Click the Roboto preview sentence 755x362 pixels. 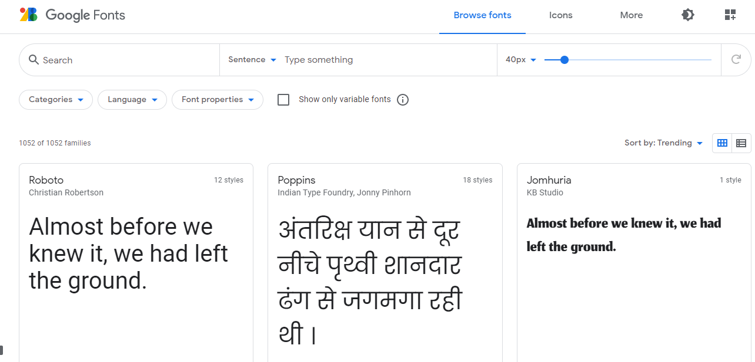pos(129,254)
